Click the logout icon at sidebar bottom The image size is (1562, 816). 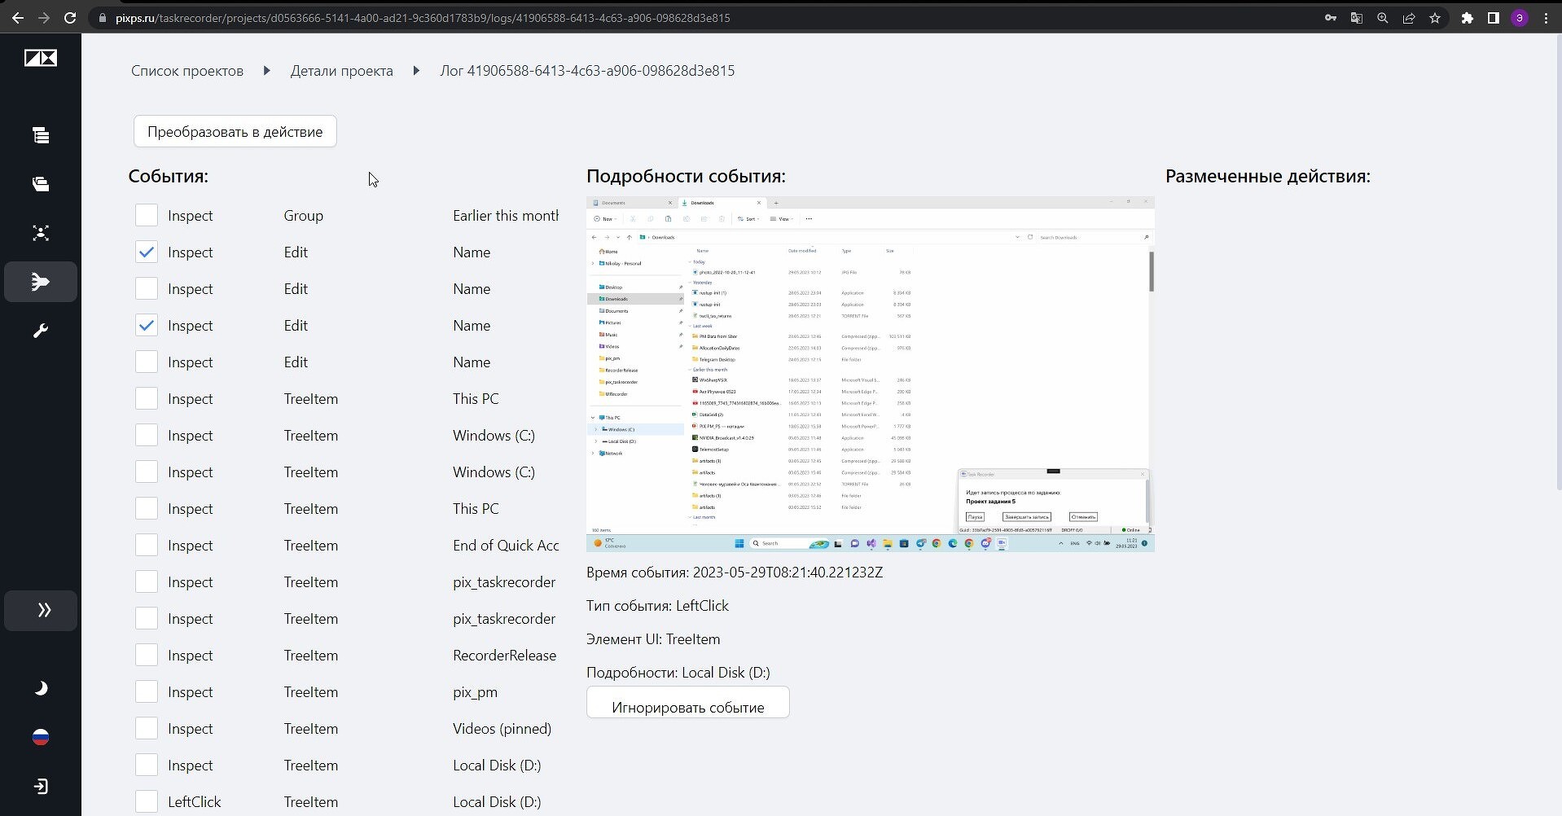tap(41, 786)
